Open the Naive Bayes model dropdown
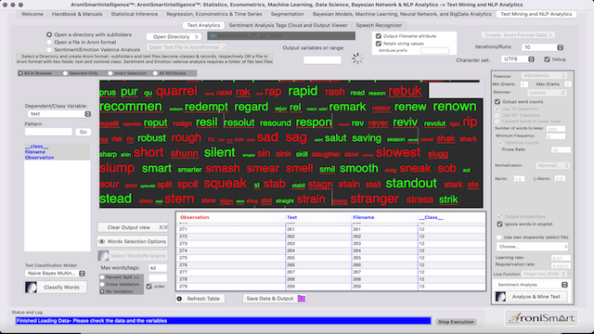The height and width of the screenshot is (334, 594). coord(56,273)
